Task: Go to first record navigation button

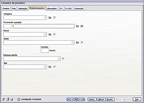Action: [x=68, y=100]
